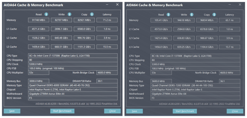
Task: Click DRAM:FSB Ratio value 30:1
Action: coord(107,81)
